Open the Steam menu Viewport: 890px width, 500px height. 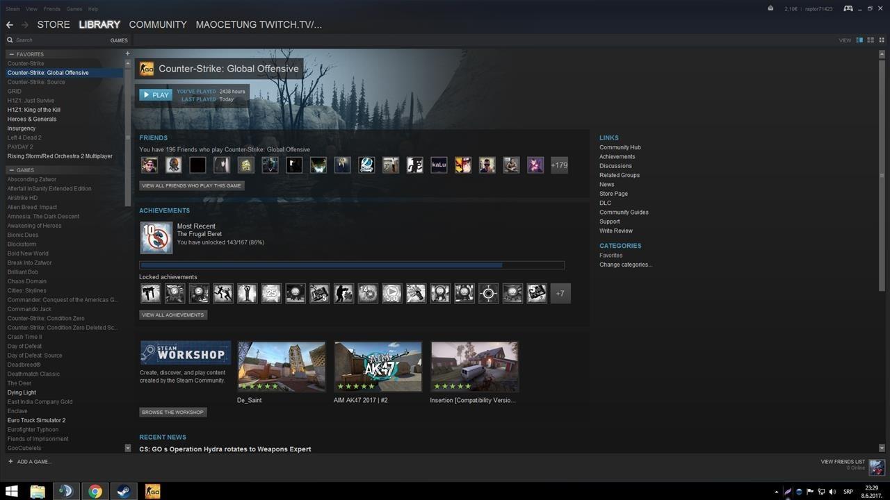click(13, 9)
